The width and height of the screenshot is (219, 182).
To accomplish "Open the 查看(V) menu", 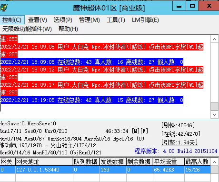I will coord(38,20).
